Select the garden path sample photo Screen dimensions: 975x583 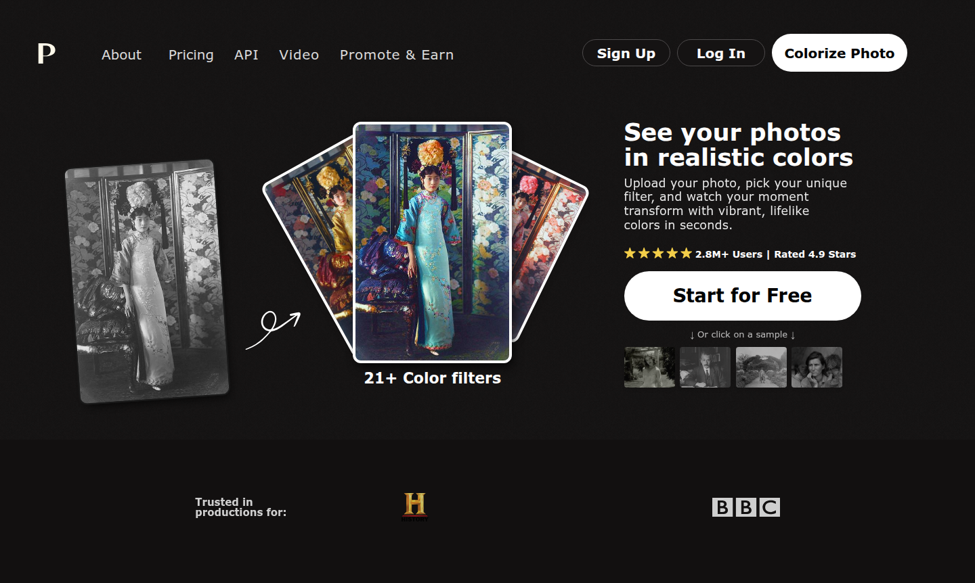(761, 367)
